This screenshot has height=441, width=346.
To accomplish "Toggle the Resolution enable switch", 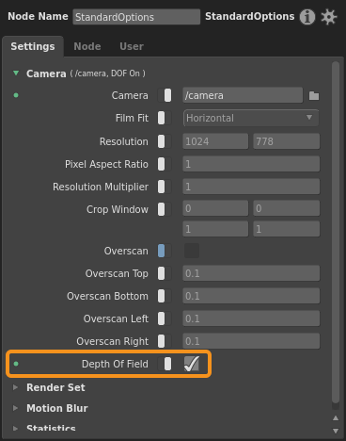I will [x=165, y=141].
